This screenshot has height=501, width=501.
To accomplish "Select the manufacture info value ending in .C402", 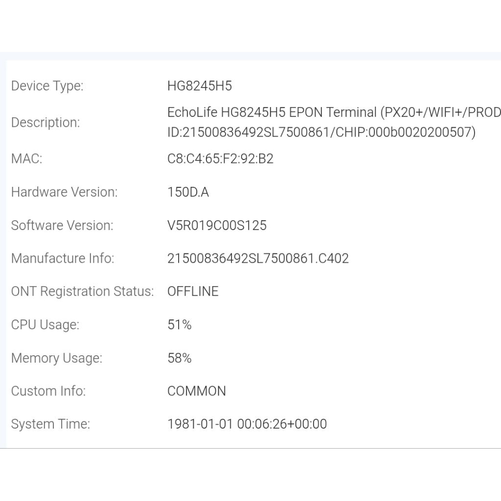I will 258,258.
